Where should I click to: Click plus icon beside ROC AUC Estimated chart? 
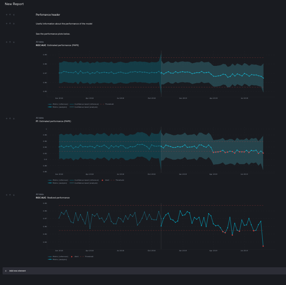coord(6,42)
